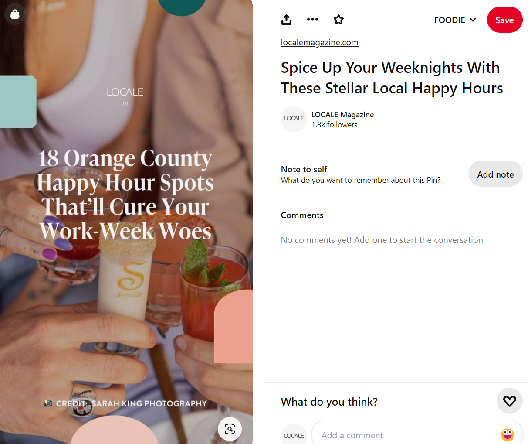
Task: Click the red Save button
Action: (x=504, y=20)
